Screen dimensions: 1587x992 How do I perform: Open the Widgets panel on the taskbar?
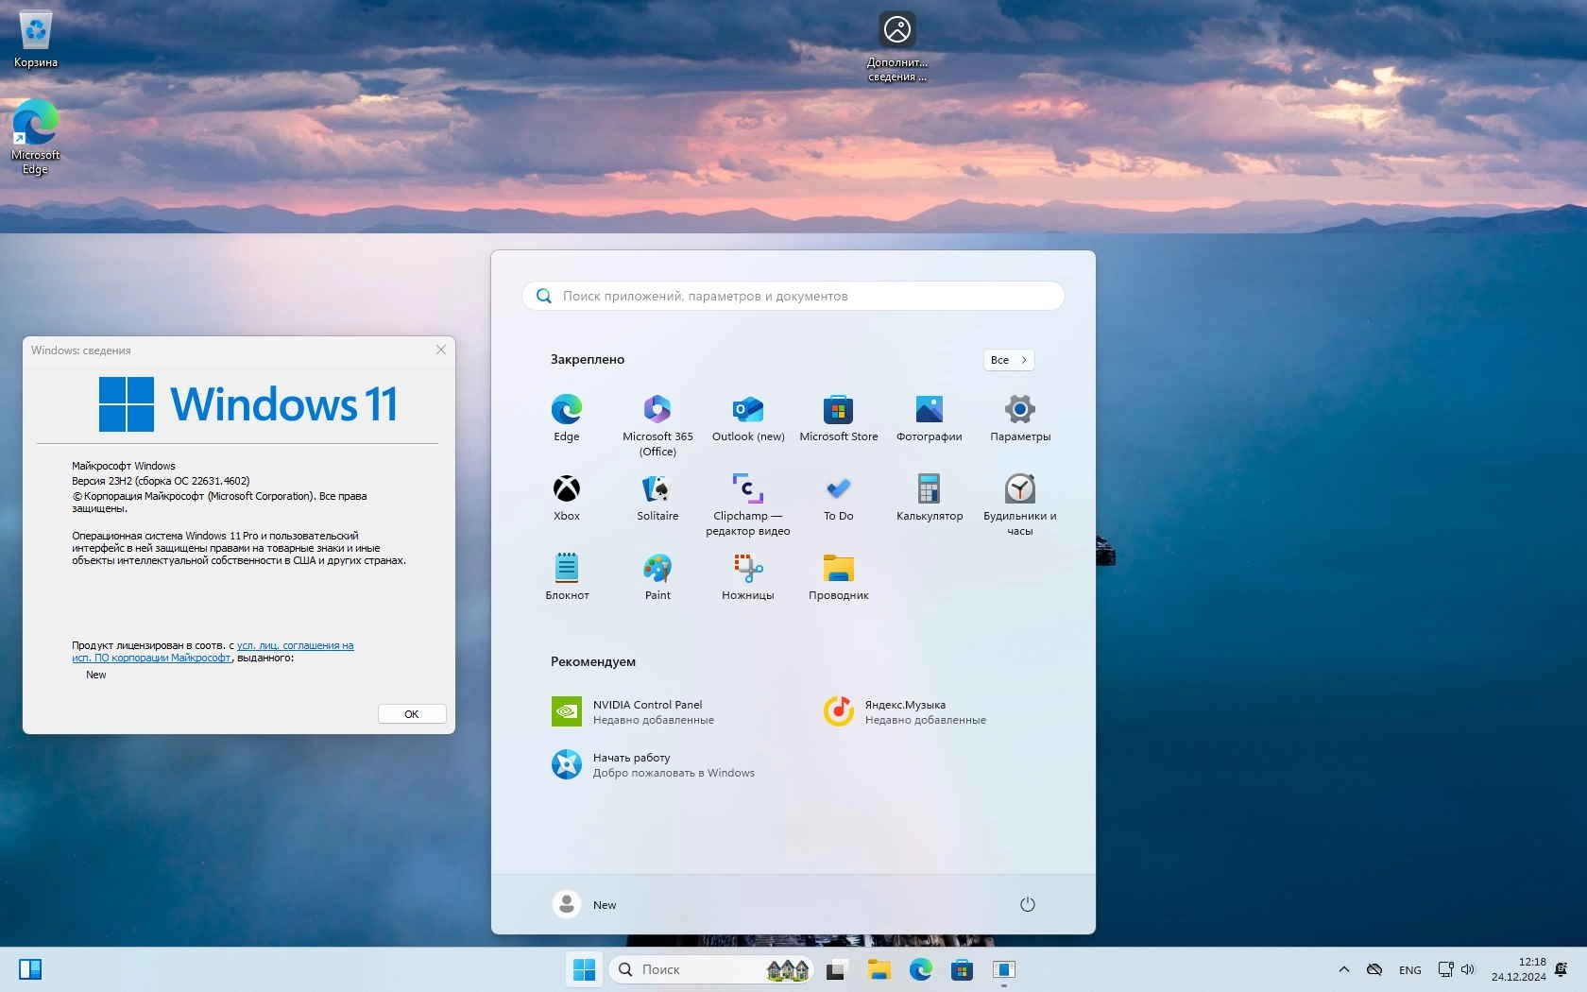click(30, 969)
